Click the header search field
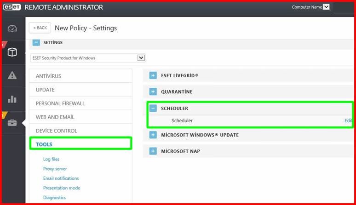 click(x=344, y=7)
